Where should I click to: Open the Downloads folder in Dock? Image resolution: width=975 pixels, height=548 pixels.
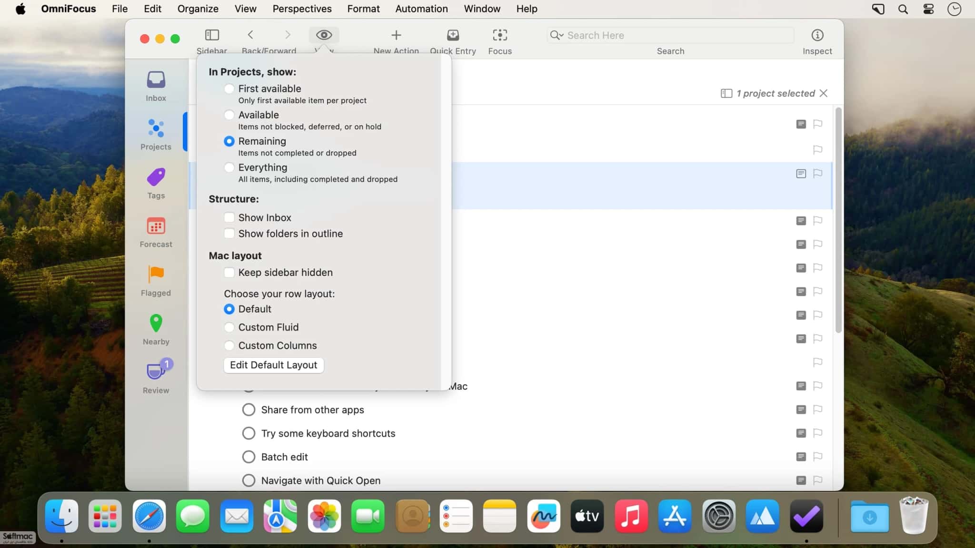click(x=869, y=516)
